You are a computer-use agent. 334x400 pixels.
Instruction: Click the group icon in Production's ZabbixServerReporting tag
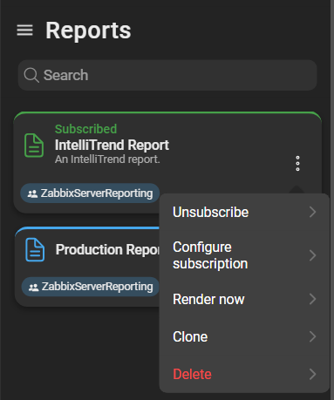point(34,288)
